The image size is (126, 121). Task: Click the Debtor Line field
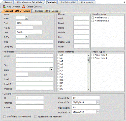pos(81,42)
